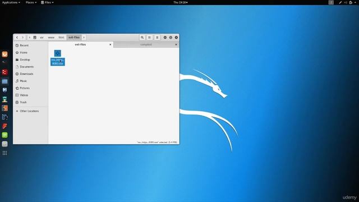The height and width of the screenshot is (202, 359).
Task: Close the Files window
Action: 176,38
